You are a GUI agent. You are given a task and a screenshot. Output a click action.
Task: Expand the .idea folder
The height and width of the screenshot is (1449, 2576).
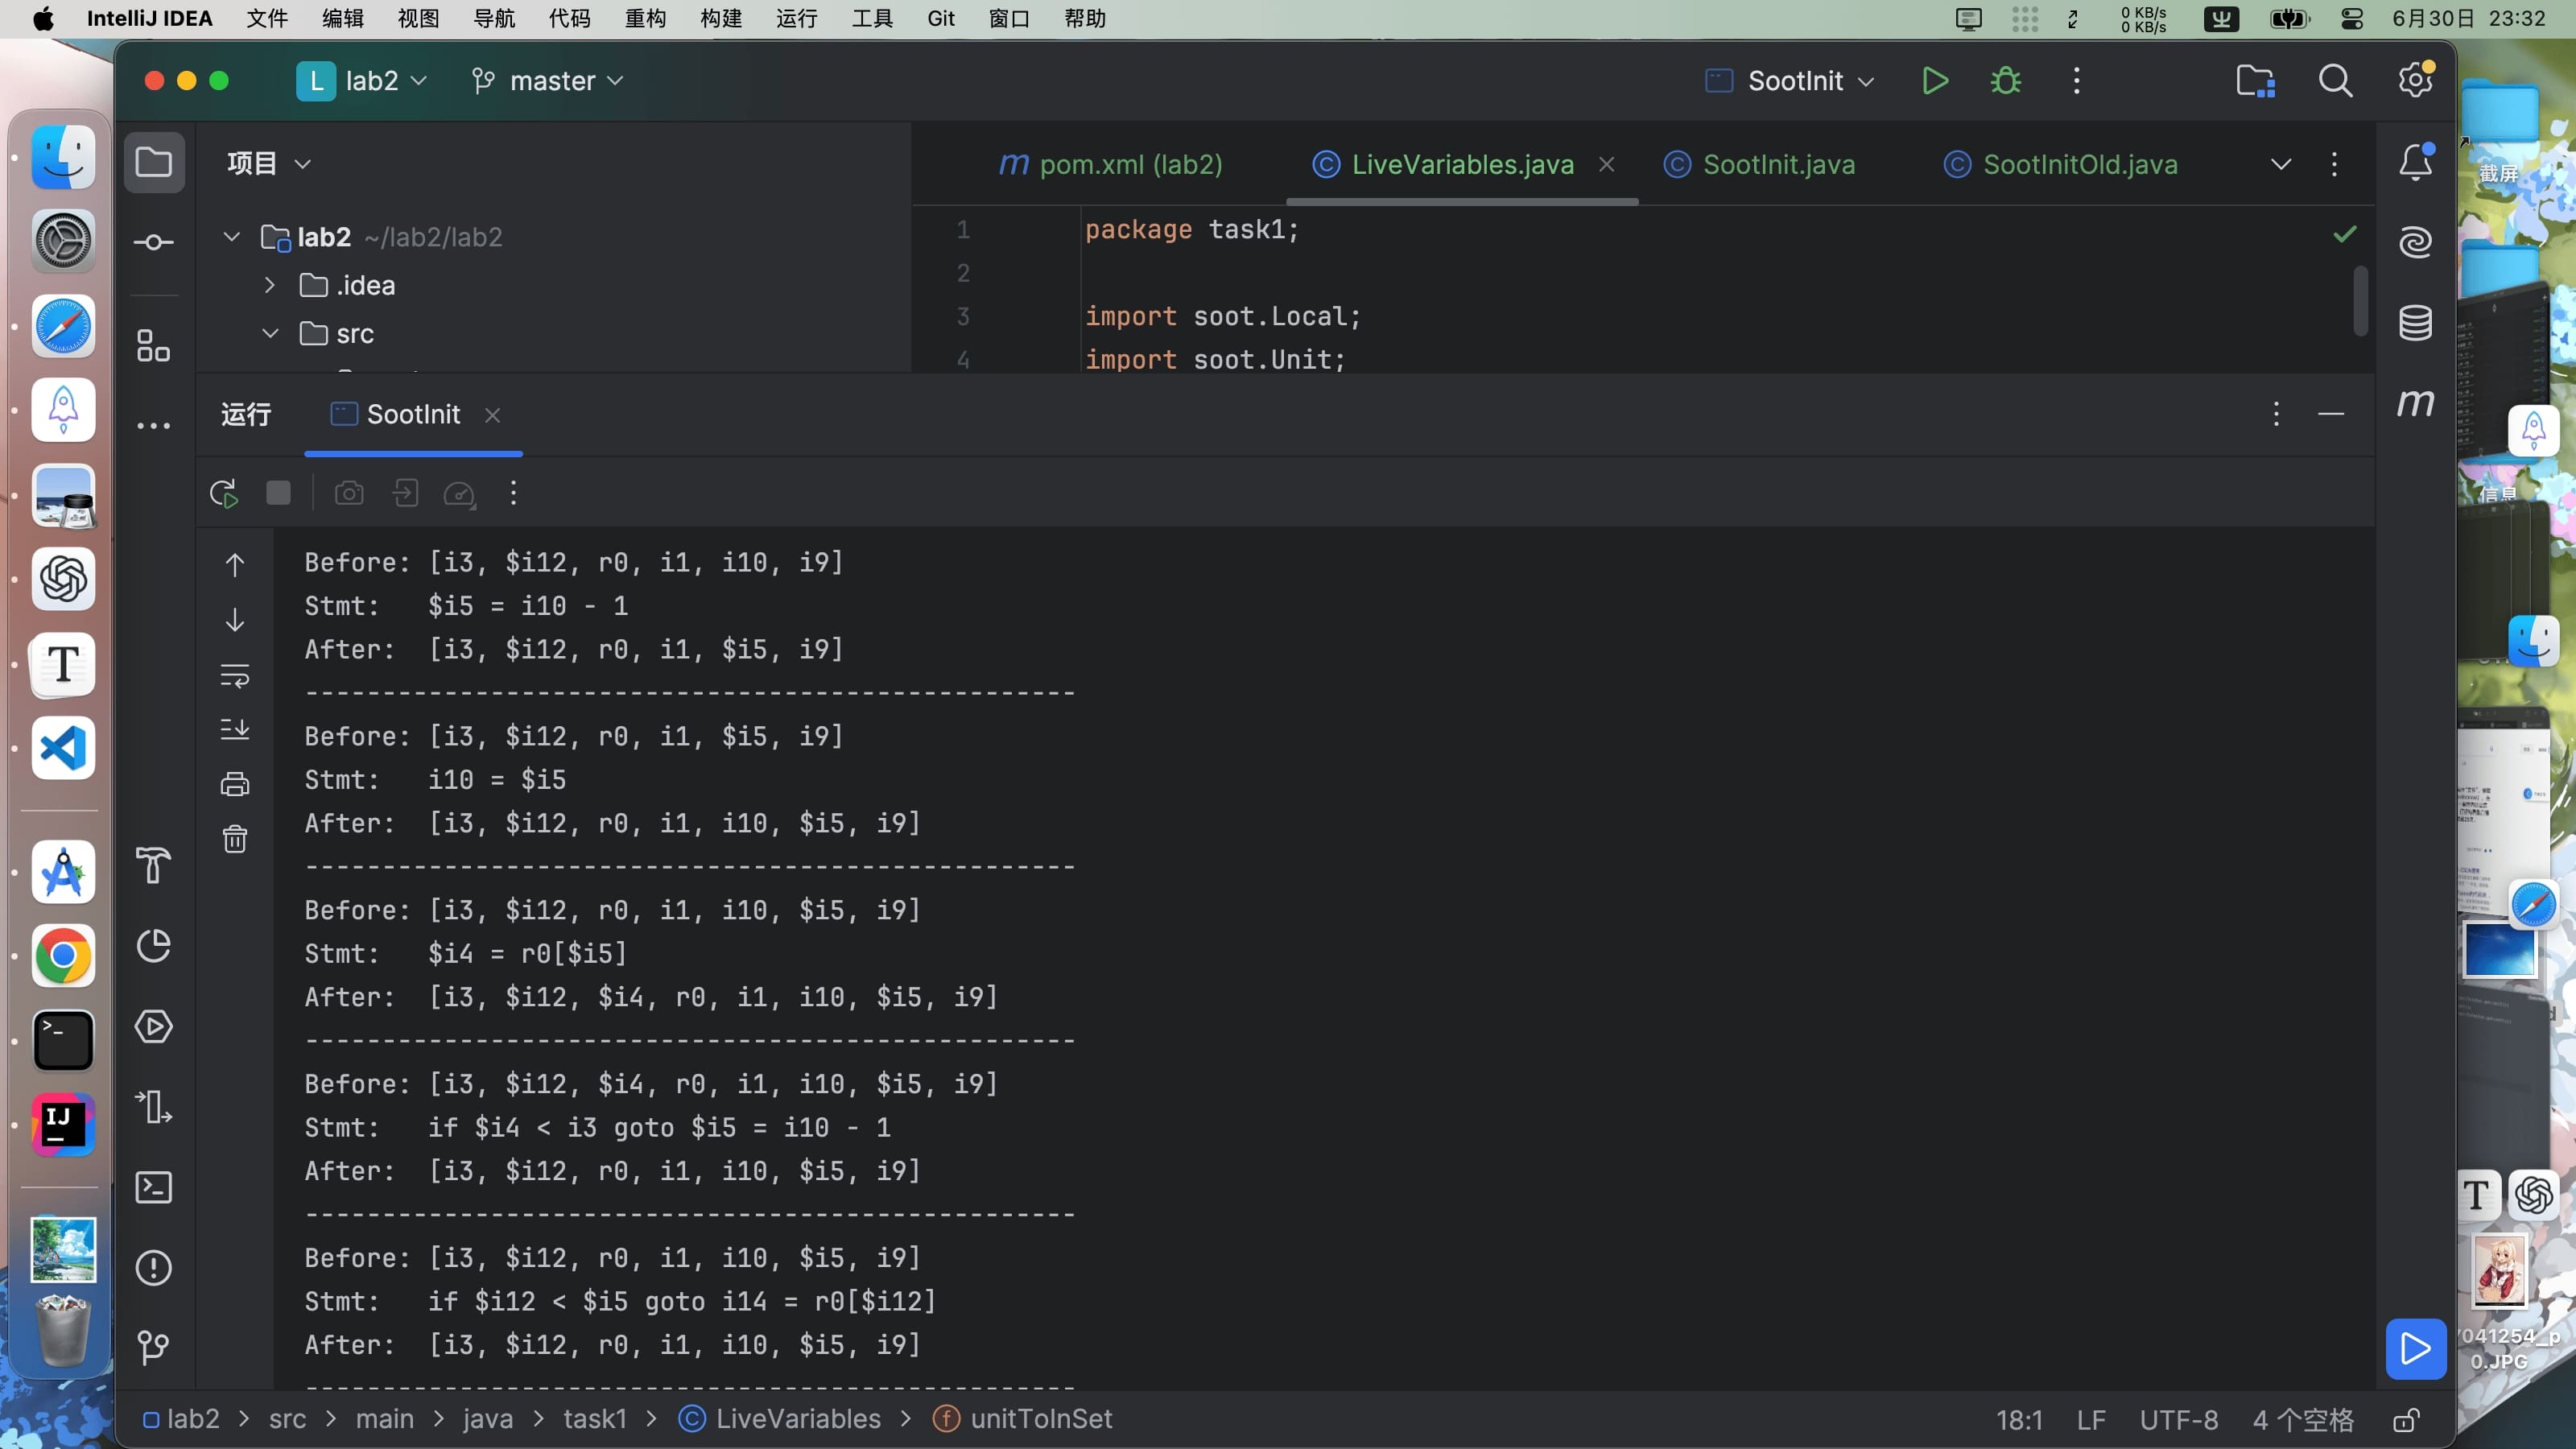[269, 286]
